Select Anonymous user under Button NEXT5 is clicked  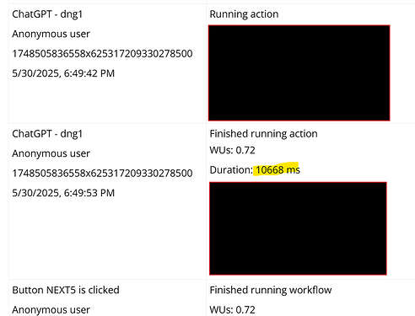point(51,310)
